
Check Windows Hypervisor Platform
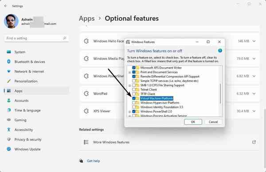coord(134,103)
